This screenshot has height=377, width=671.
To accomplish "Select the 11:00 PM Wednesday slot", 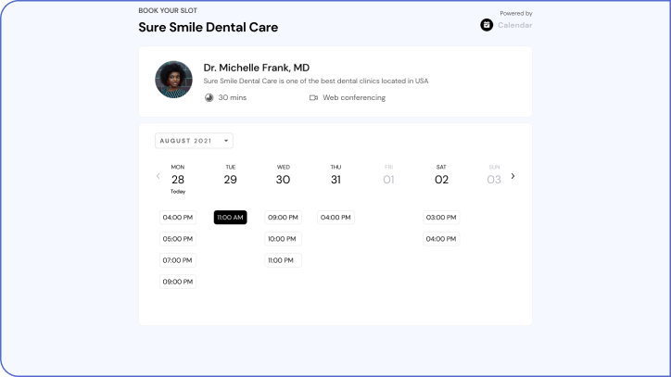I will pos(283,260).
